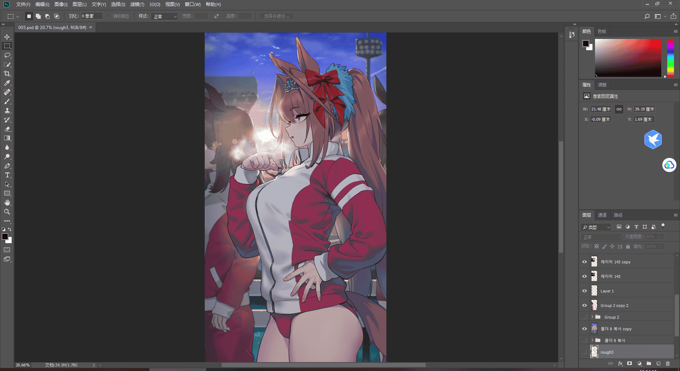The width and height of the screenshot is (680, 371).
Task: Hide the Layer 1 layer
Action: coord(584,291)
